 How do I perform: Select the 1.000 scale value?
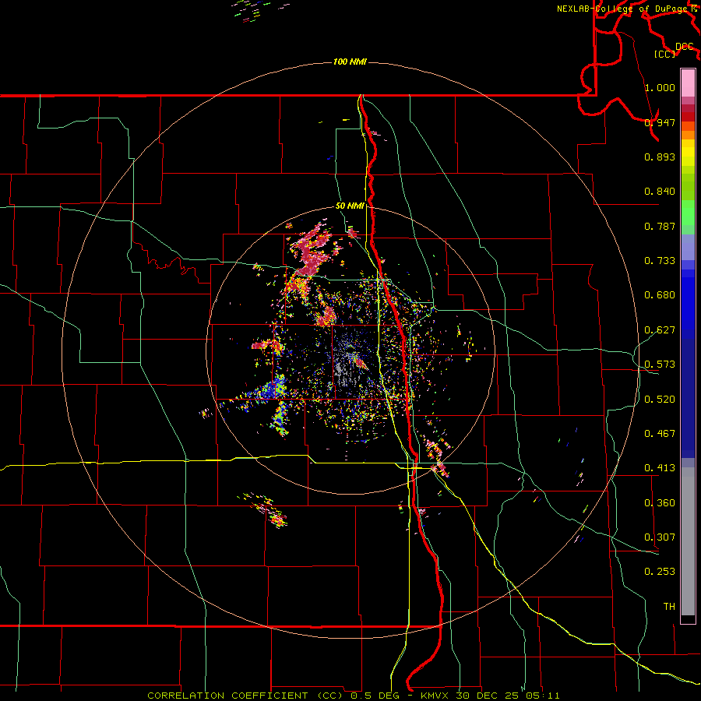[x=660, y=87]
